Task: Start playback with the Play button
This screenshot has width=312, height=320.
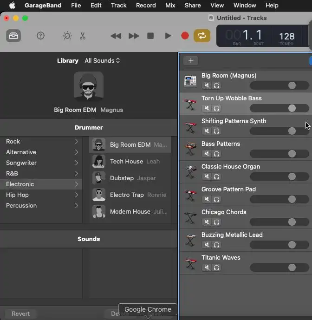Action: pyautogui.click(x=168, y=36)
